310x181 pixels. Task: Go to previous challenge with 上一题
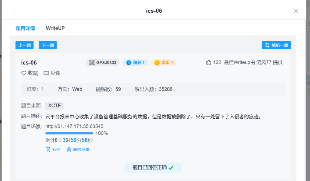click(x=25, y=45)
